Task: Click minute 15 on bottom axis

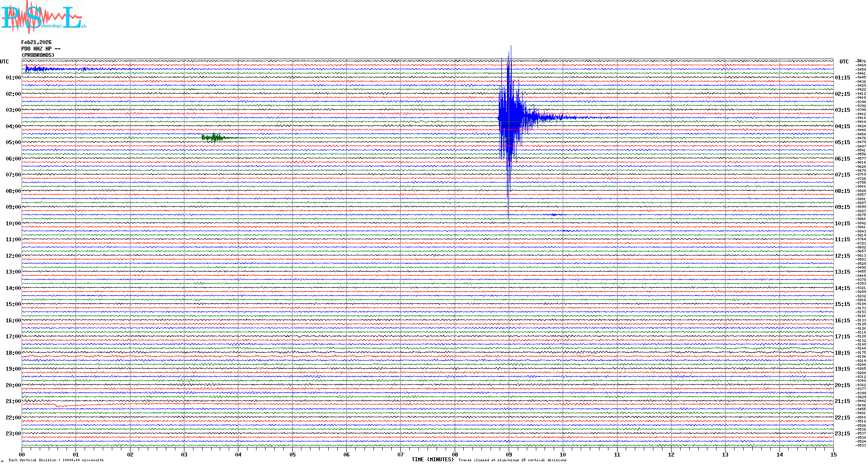Action: pyautogui.click(x=833, y=454)
